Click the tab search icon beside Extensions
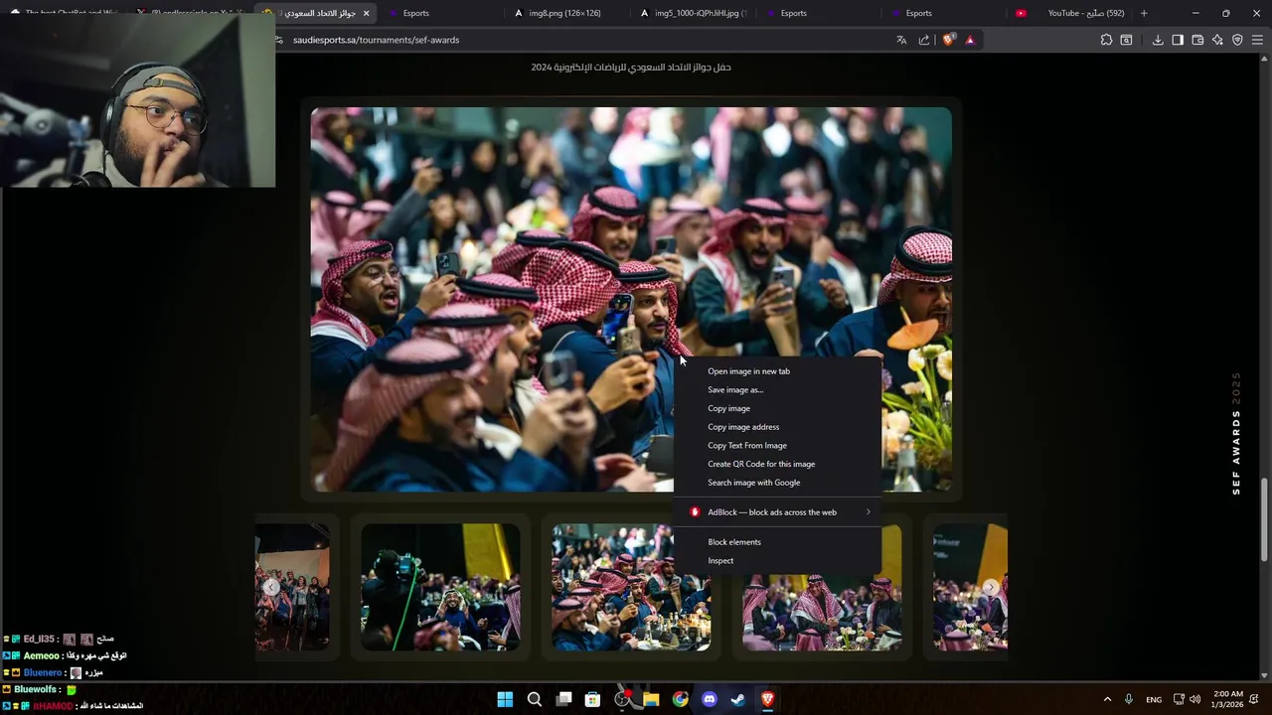 point(1126,40)
